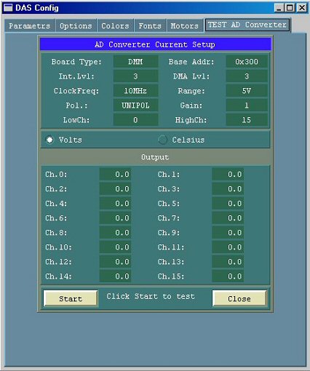310x371 pixels.
Task: Switch to the Parametrs tab
Action: [x=29, y=25]
